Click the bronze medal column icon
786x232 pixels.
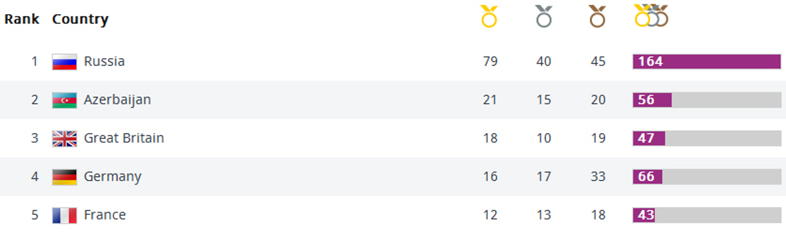(597, 16)
